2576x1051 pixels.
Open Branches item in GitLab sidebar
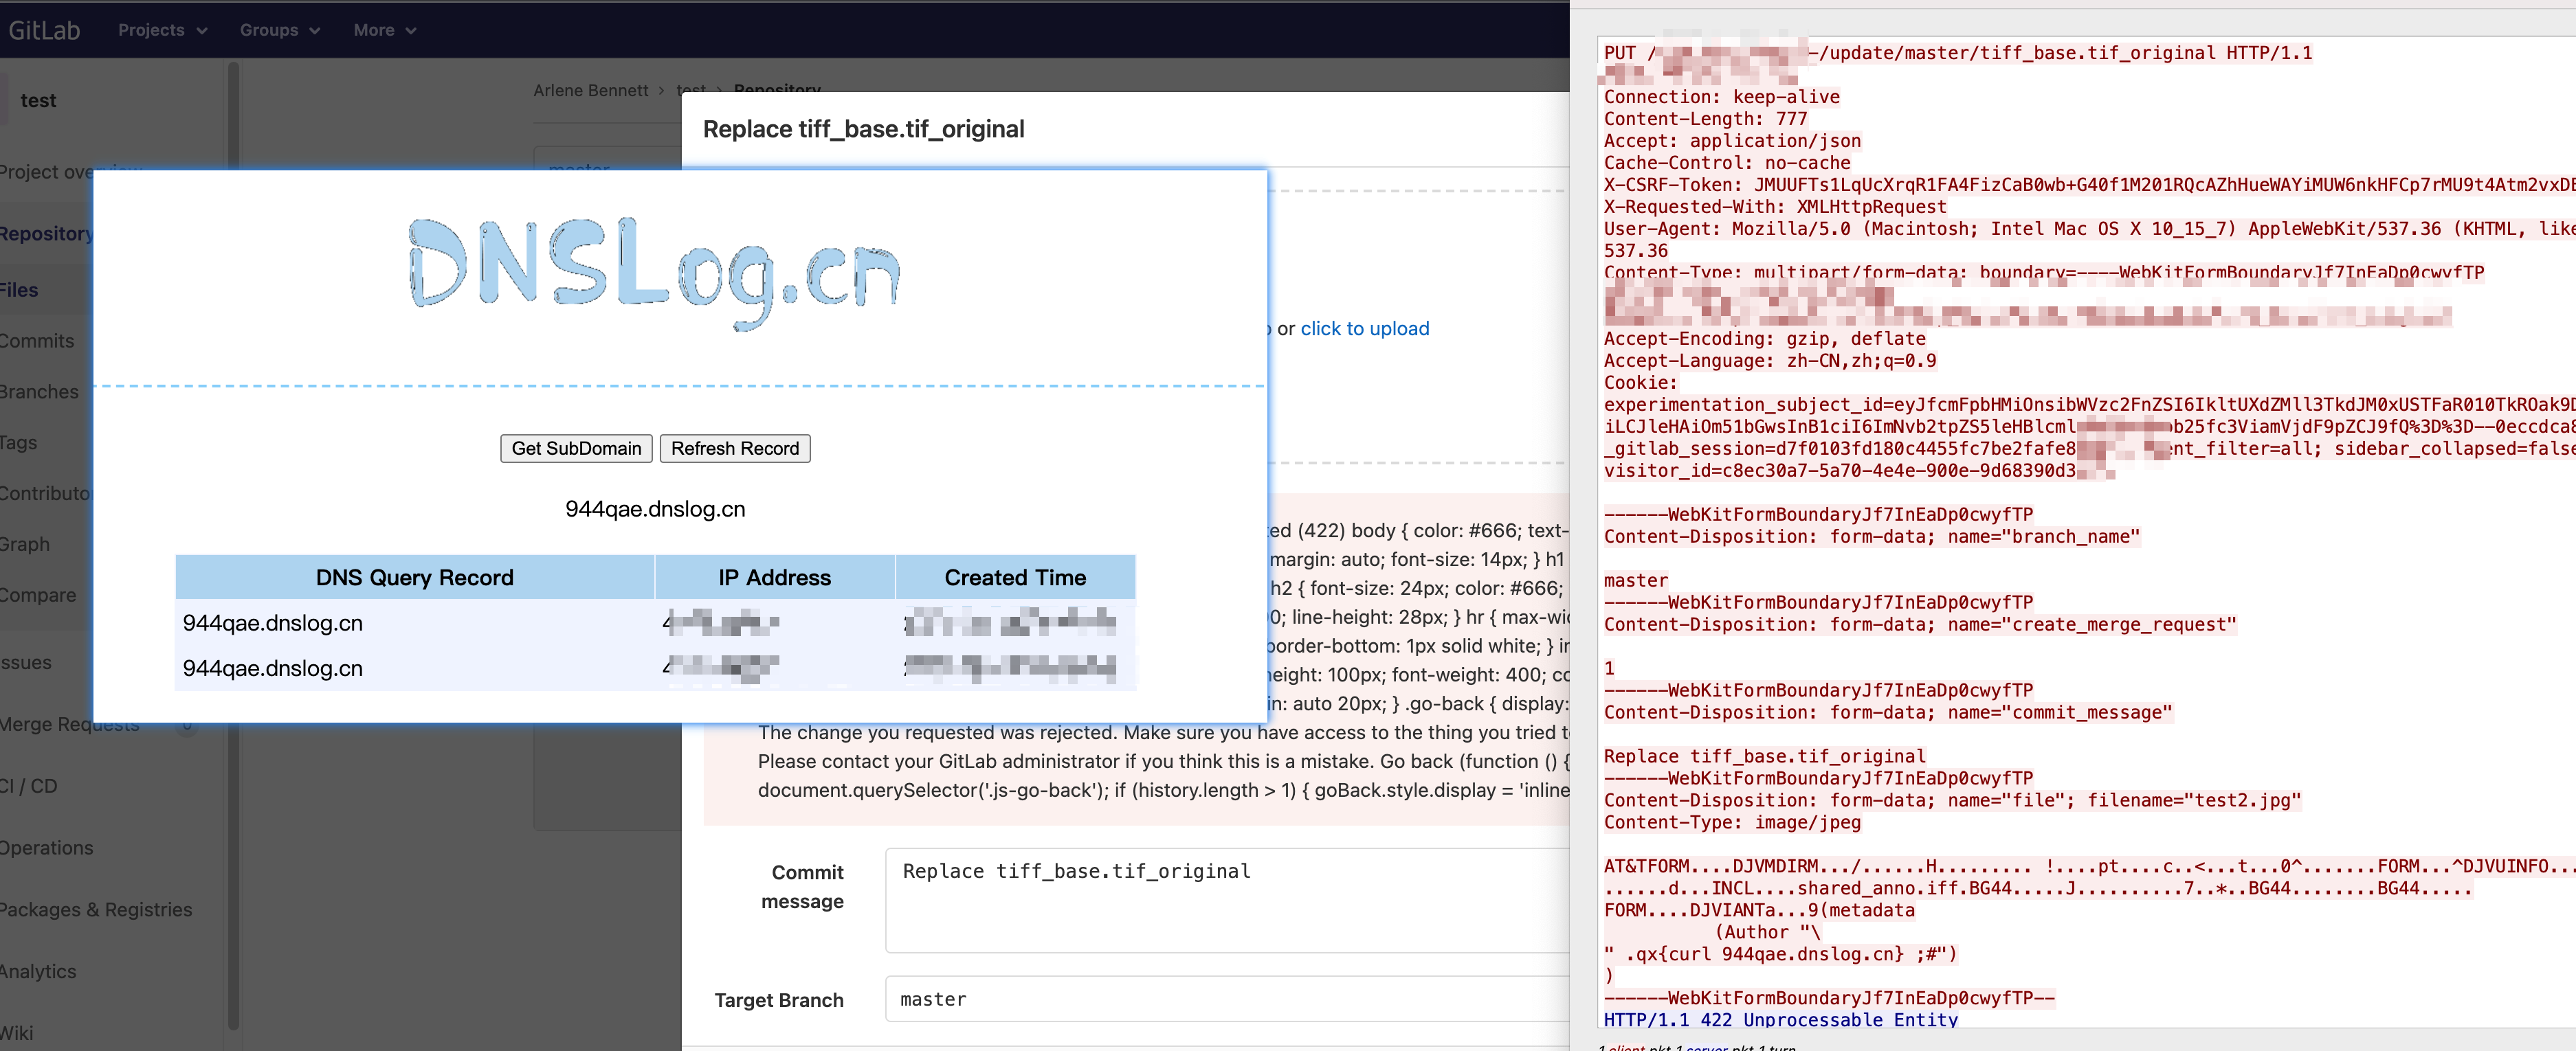point(39,392)
